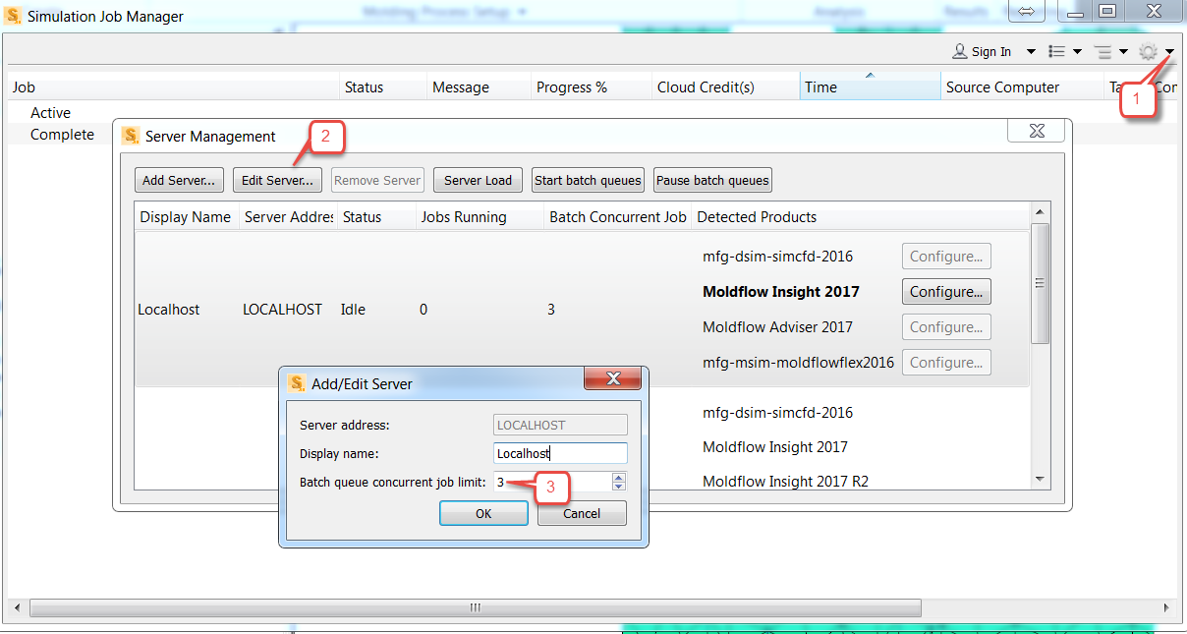
Task: Select the Status column header
Action: click(x=365, y=86)
